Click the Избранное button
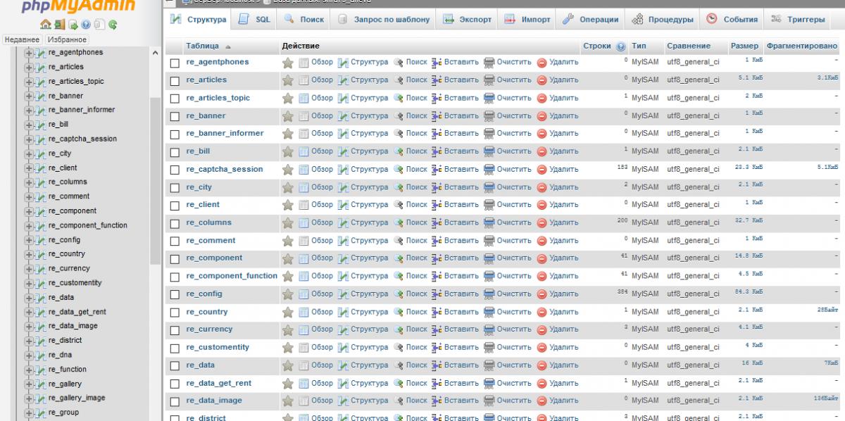 tap(66, 39)
